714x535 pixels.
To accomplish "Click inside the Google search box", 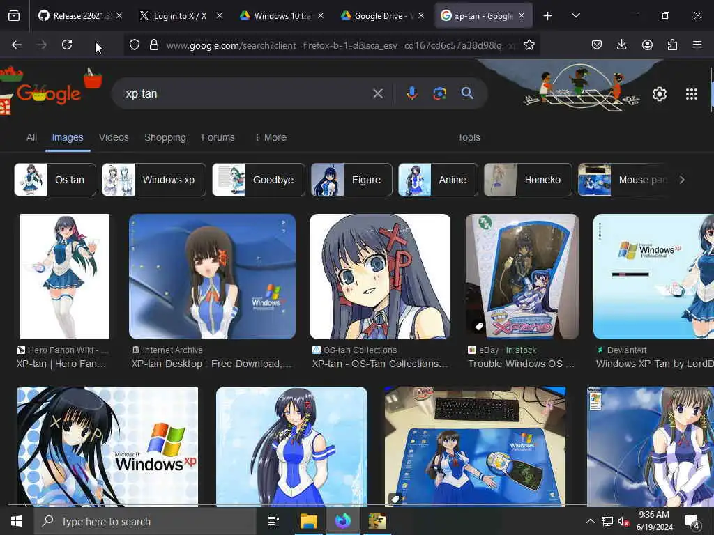I will click(246, 93).
